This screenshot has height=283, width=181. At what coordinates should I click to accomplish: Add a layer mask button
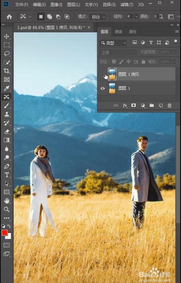134,105
